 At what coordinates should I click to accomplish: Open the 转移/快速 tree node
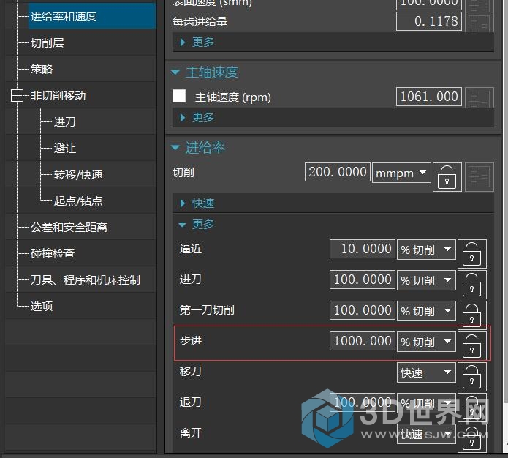point(78,175)
